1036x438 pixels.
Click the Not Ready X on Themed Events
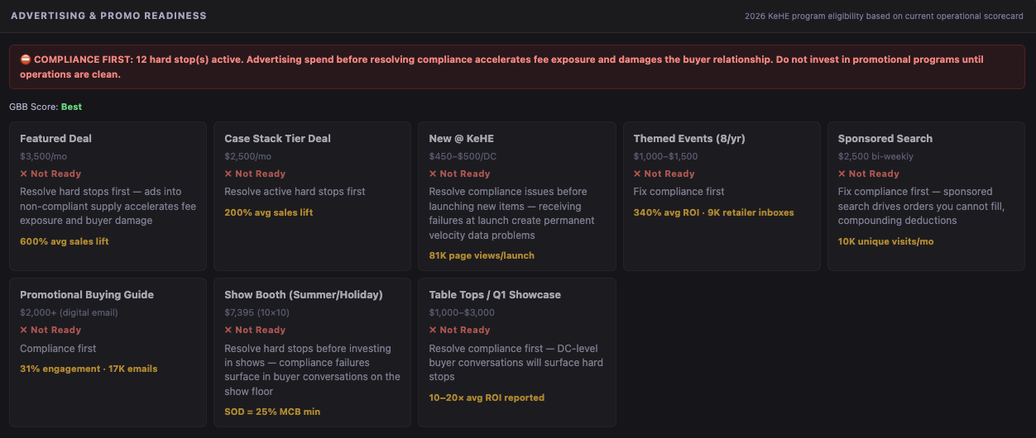637,174
